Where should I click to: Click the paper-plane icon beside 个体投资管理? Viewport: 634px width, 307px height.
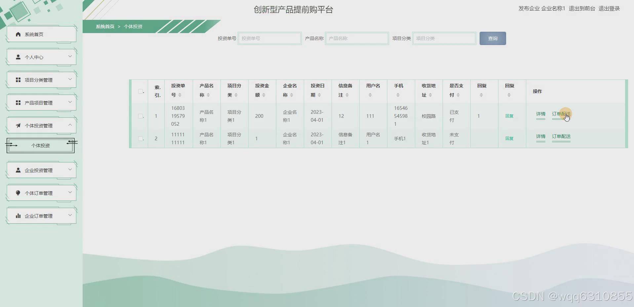(18, 126)
